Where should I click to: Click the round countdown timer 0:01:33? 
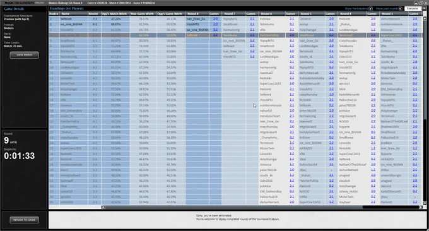pos(20,156)
